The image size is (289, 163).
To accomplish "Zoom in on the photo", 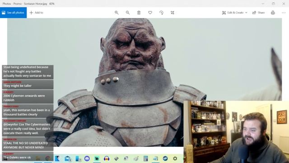I will [117, 13].
